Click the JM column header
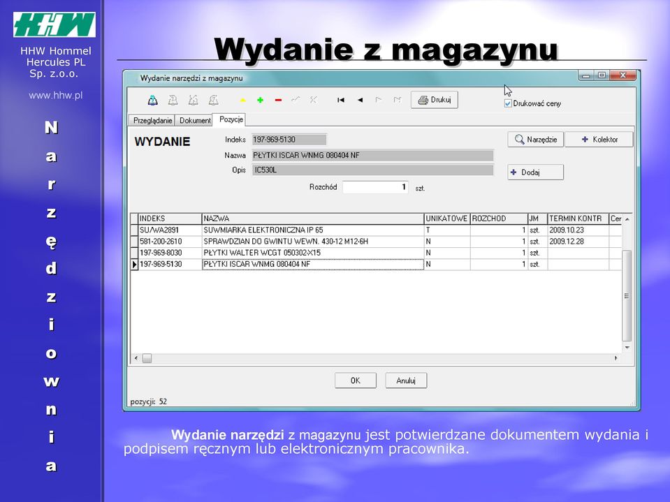Screen dimensions: 670x502 537,219
